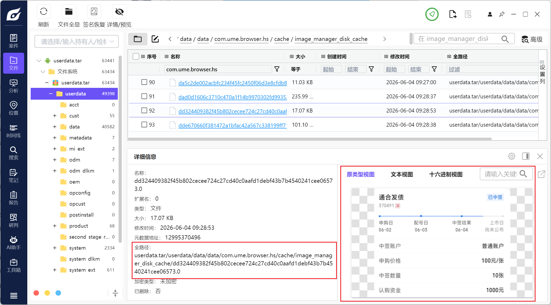This screenshot has width=551, height=305.
Task: Click the red color dot
Action: [x=36, y=293]
